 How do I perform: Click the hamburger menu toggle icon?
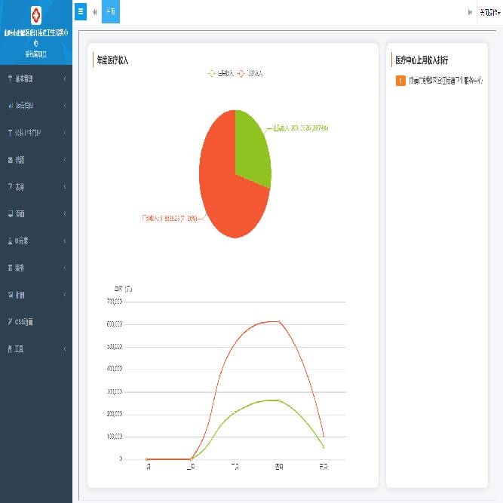[81, 12]
